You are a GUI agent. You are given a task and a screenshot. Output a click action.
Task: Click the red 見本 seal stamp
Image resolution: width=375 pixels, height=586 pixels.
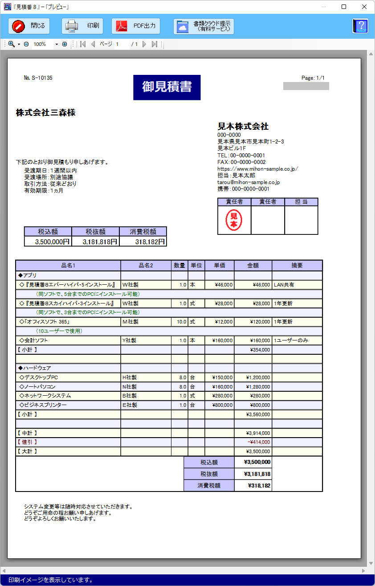click(234, 220)
